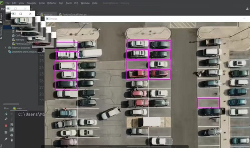Maximize the front small cropped-car window
The width and height of the screenshot is (250, 148).
click(21, 14)
